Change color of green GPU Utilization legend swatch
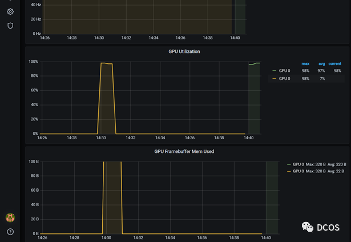This screenshot has width=351, height=242. [274, 71]
